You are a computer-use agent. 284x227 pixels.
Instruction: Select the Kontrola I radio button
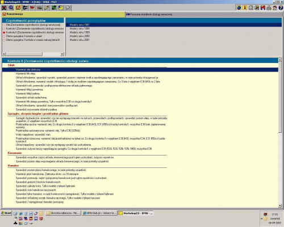pos(4,29)
